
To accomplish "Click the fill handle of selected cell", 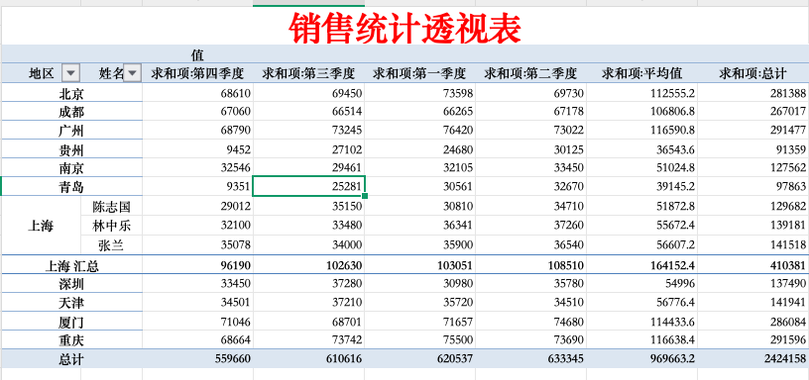I will [x=365, y=196].
